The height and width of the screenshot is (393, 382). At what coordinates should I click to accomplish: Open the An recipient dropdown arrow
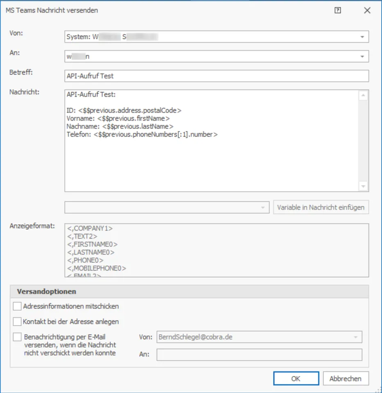coord(362,56)
